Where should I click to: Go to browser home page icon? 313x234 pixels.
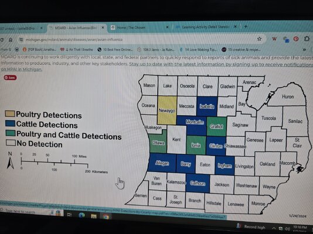point(11,40)
